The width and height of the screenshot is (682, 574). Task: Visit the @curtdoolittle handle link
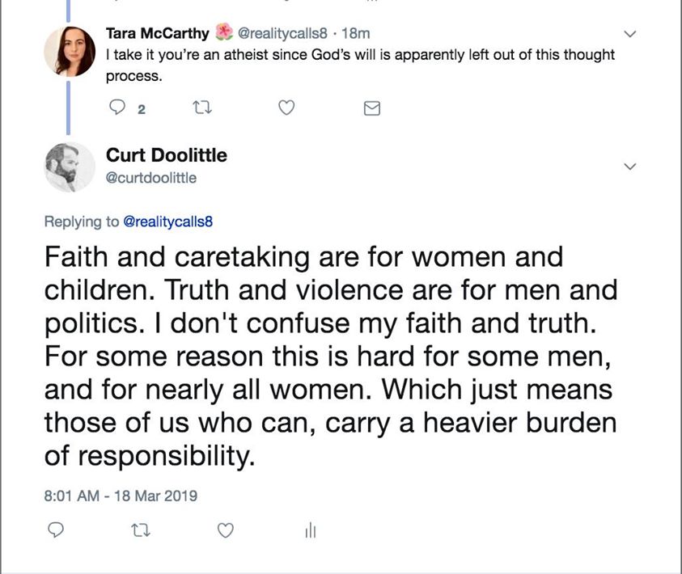click(151, 178)
